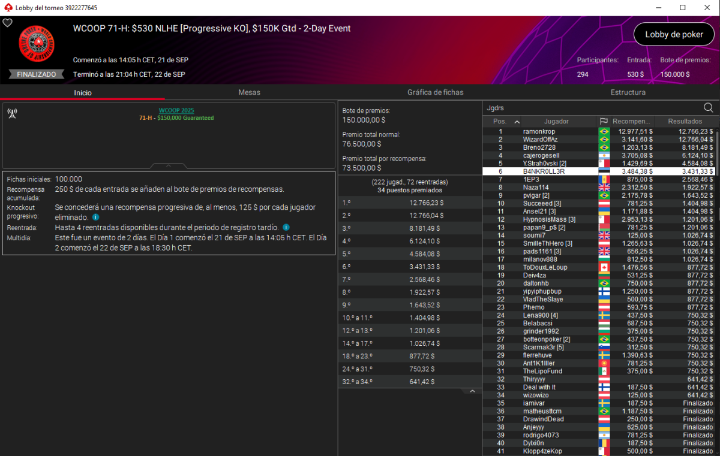Select player Breno2728
Viewport: 720px width, 456px height.
(599, 147)
